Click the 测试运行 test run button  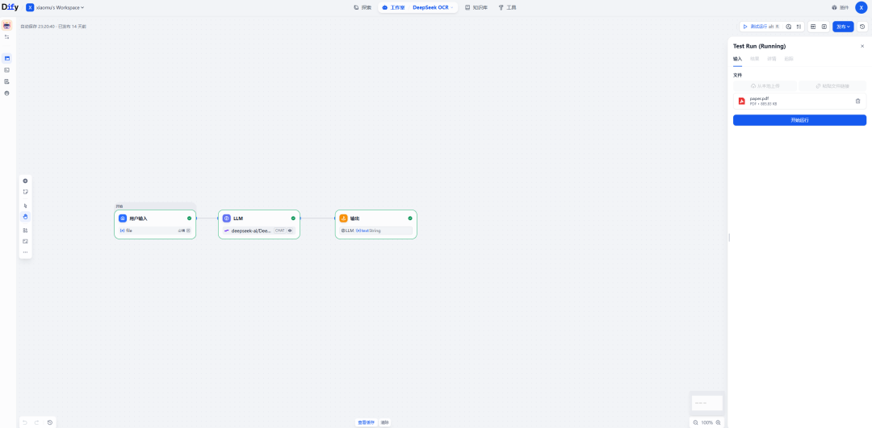[761, 27]
